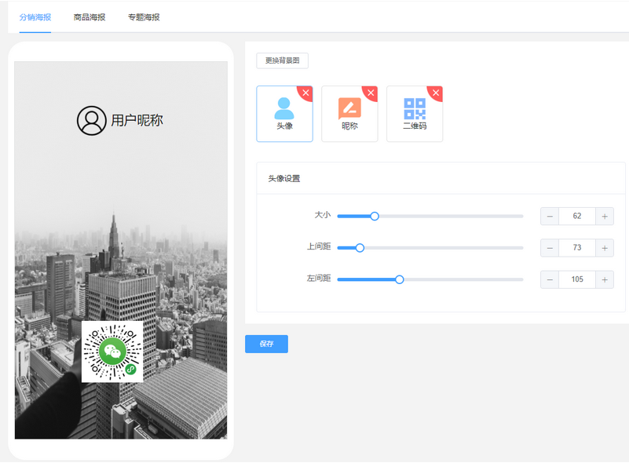Click the 更换背景图 button

click(283, 60)
